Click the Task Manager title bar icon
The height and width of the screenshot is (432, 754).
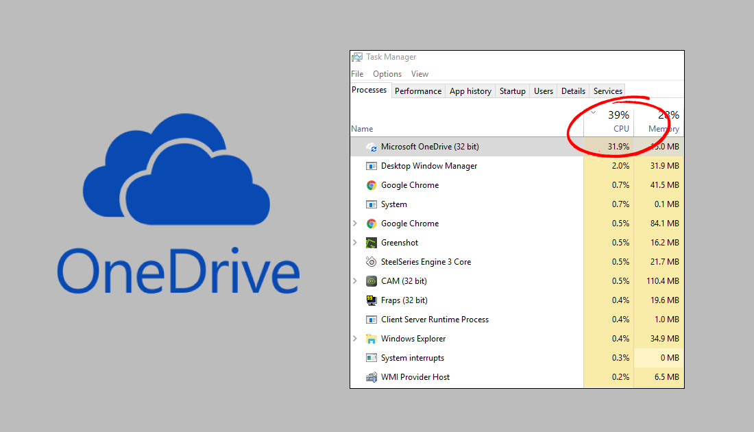pos(357,57)
